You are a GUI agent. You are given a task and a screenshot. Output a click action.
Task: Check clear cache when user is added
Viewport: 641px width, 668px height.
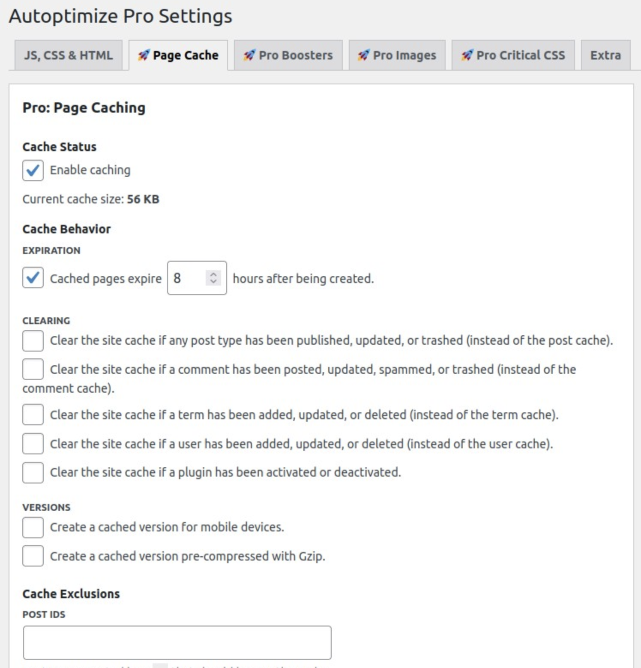click(x=33, y=444)
